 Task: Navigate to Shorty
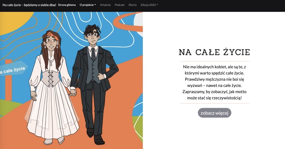[x=133, y=5]
